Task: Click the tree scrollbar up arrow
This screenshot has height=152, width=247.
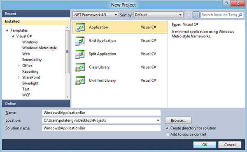Action: pos(68,28)
